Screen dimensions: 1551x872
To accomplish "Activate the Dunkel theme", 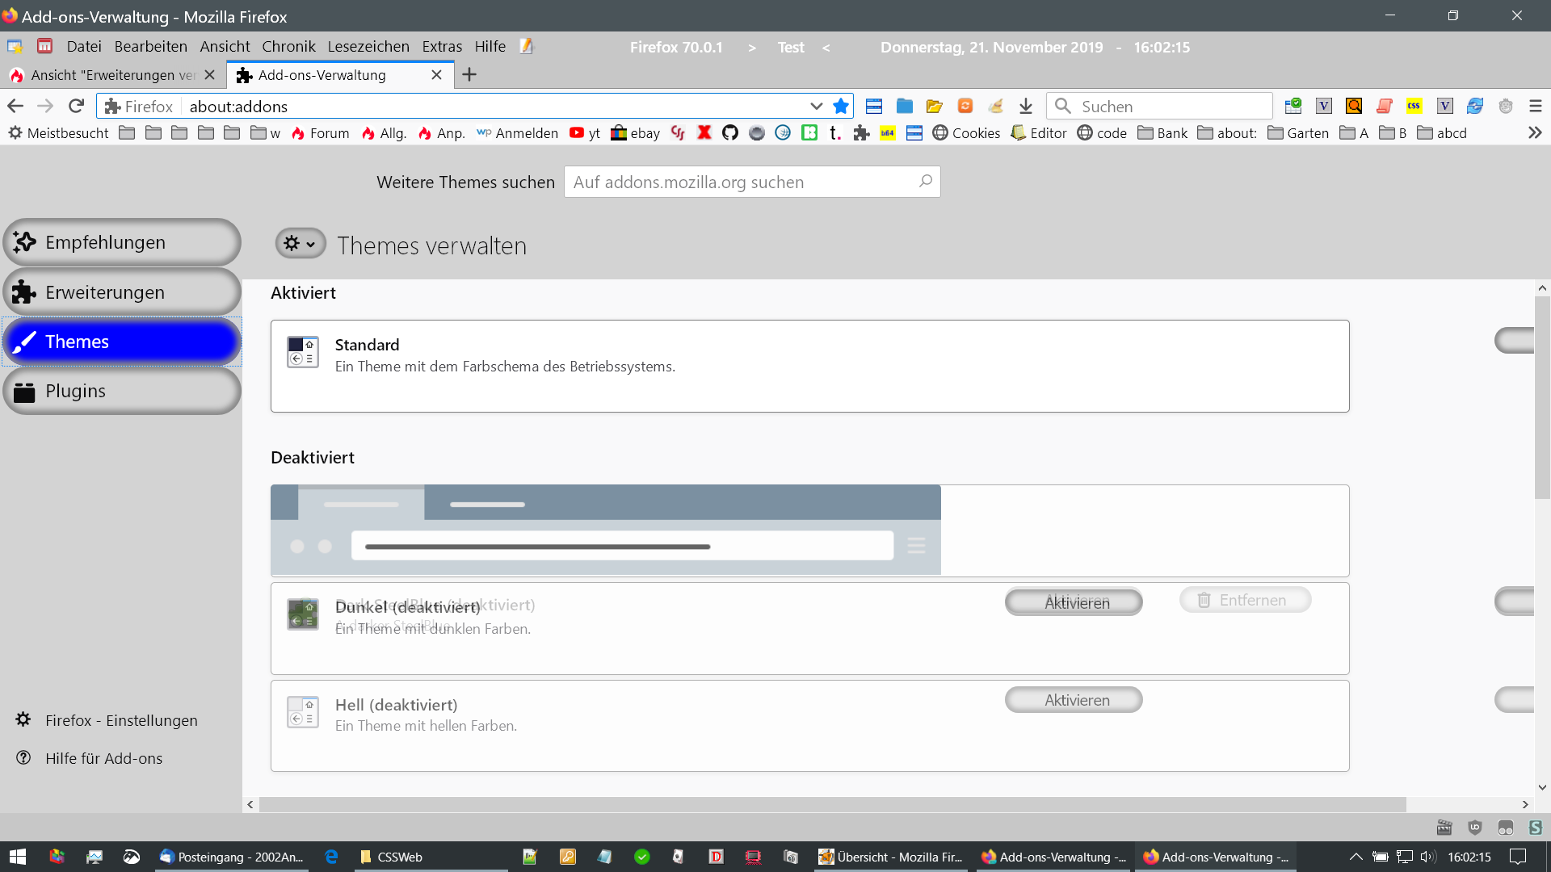I will [x=1073, y=602].
